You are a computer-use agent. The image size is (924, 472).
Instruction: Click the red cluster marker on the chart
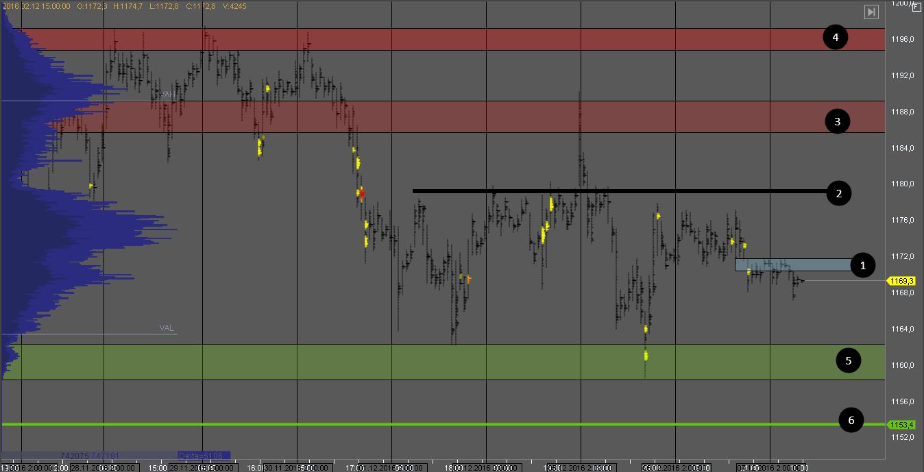[x=362, y=192]
